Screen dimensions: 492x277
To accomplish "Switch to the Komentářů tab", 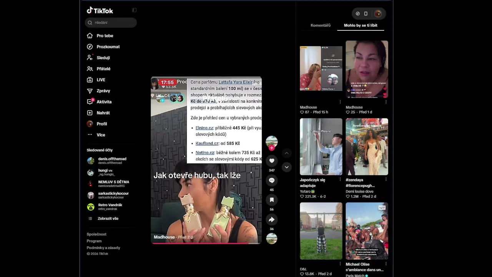I will point(321,25).
